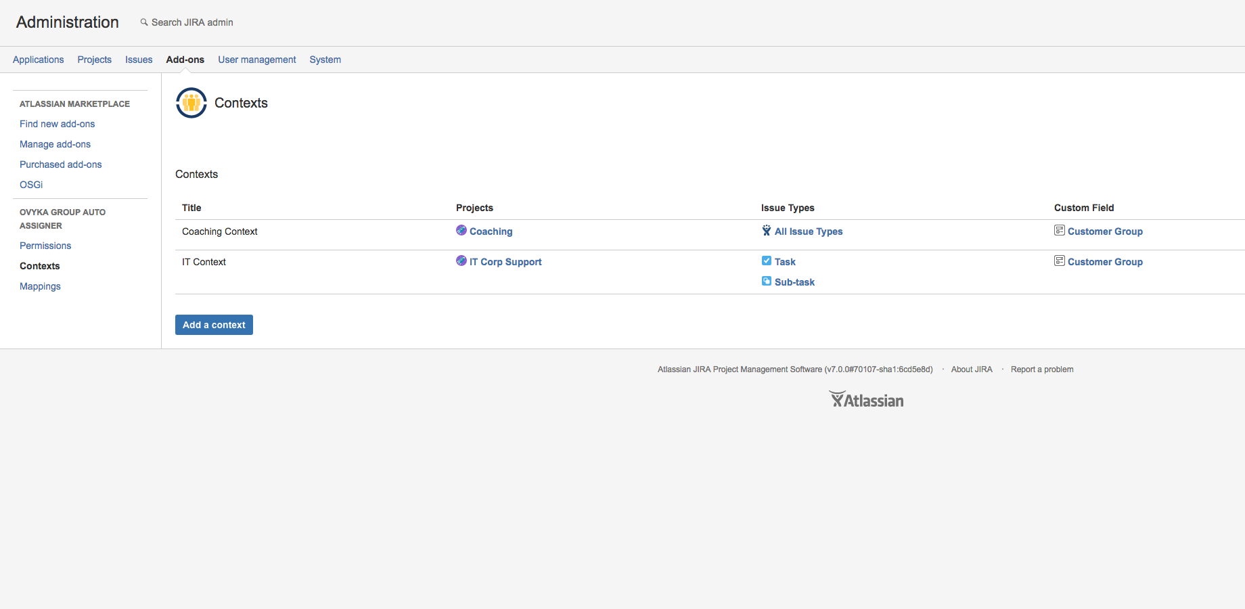Open the Manage add-ons link
This screenshot has width=1245, height=609.
point(55,144)
